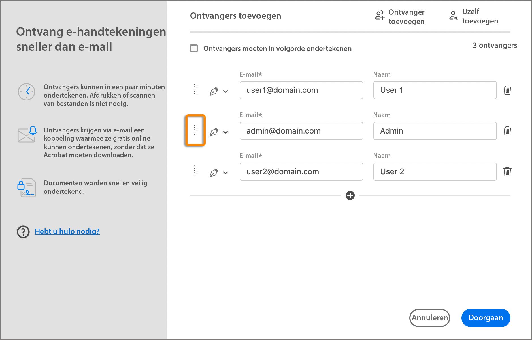The width and height of the screenshot is (532, 340).
Task: Click the email field containing admin@domain.com
Action: point(301,131)
